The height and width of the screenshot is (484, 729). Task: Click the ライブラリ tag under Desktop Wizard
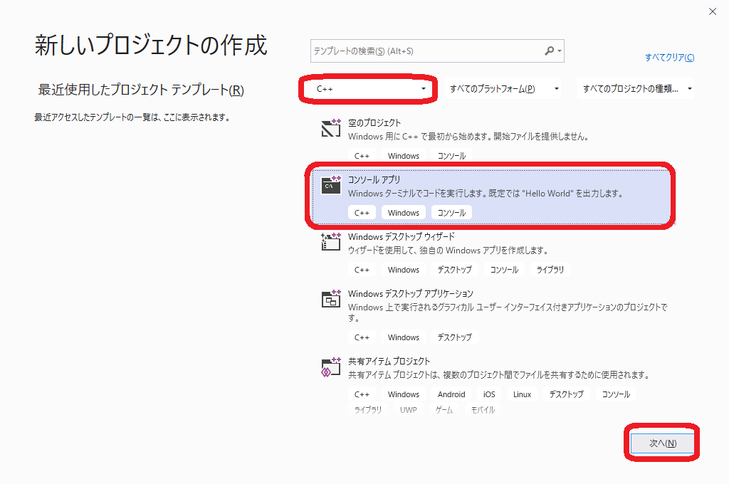pos(550,270)
